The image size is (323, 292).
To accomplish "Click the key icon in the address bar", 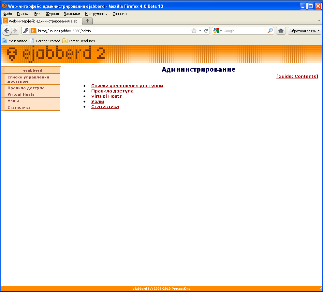I will pyautogui.click(x=26, y=31).
